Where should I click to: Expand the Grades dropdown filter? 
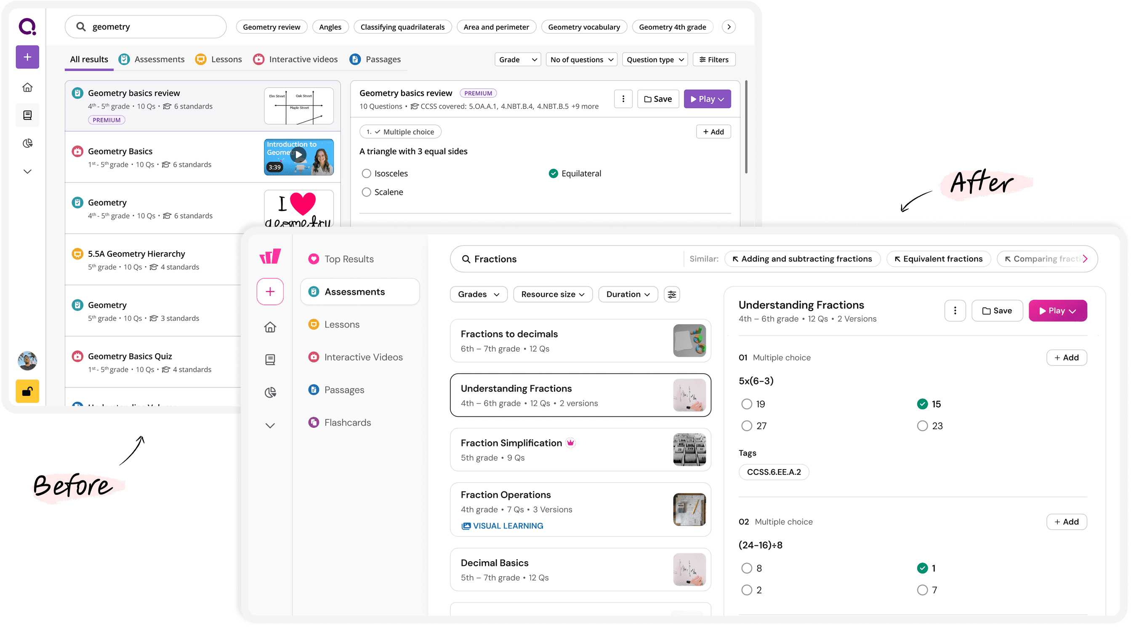479,294
